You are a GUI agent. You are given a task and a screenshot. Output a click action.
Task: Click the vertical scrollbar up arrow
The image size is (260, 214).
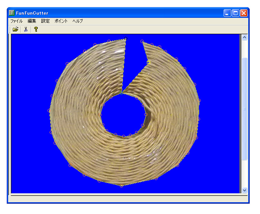click(x=244, y=37)
